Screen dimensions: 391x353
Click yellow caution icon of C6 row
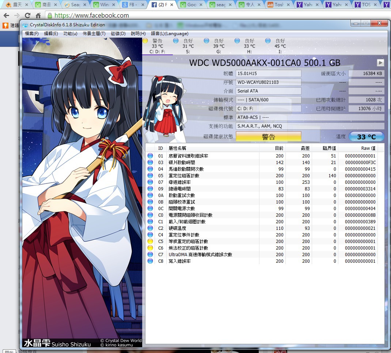[150, 248]
